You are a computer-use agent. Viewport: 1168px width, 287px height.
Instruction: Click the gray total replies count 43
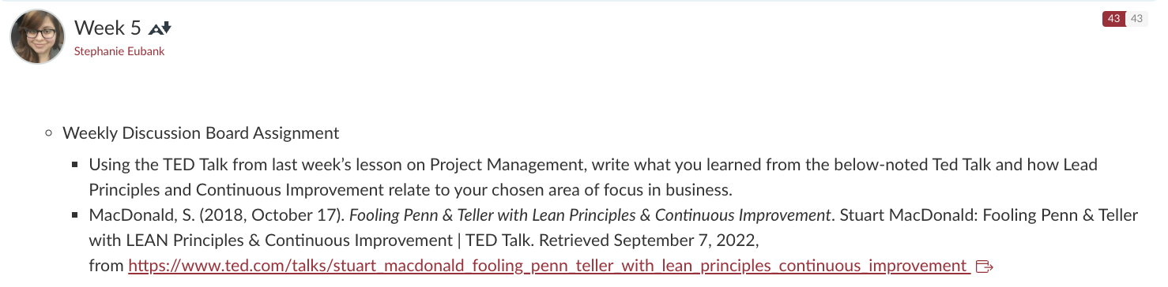[1136, 19]
